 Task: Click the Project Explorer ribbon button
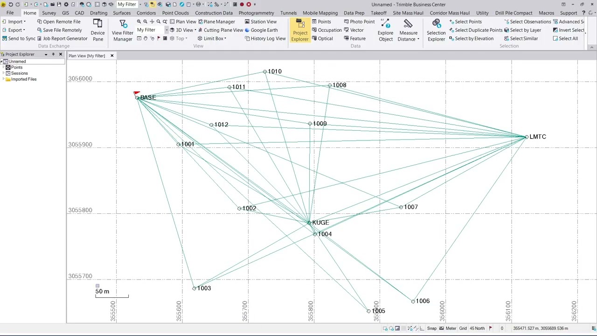pyautogui.click(x=300, y=30)
